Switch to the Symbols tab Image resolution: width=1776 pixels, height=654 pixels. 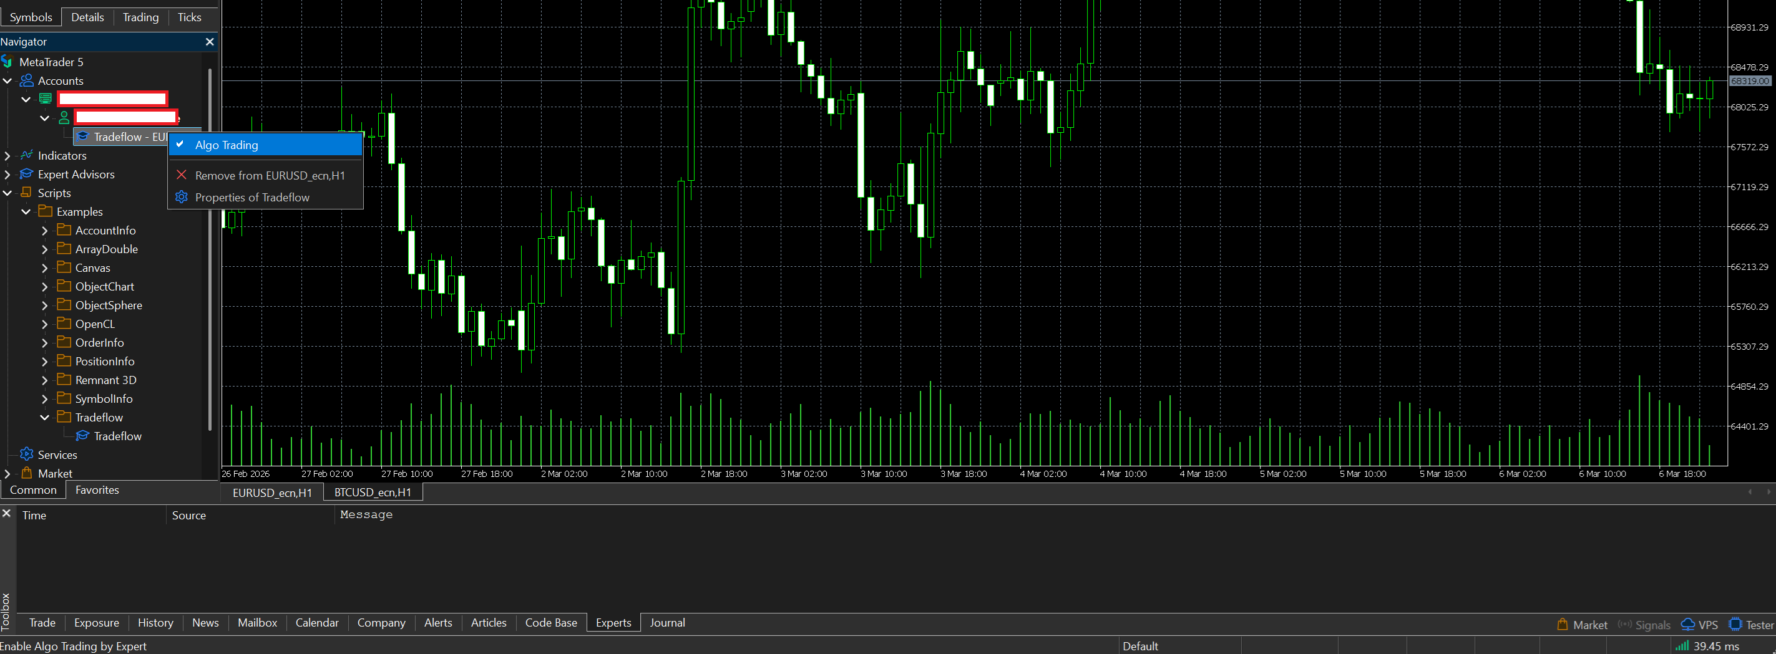[x=31, y=17]
